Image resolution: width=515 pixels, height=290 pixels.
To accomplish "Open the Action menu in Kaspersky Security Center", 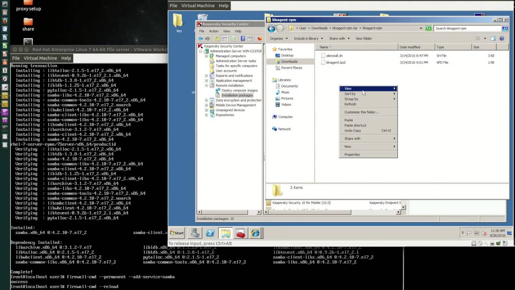I will [x=214, y=31].
